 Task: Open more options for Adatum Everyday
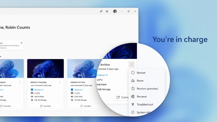point(60,82)
